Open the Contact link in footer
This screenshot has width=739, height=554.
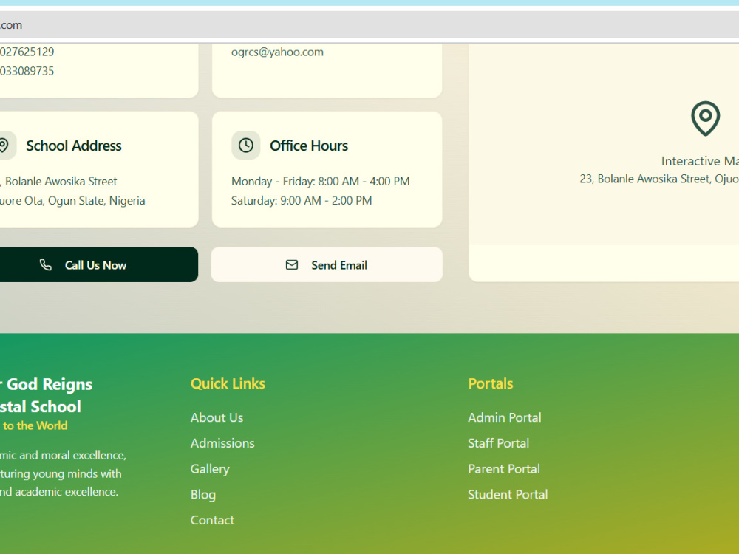(212, 520)
